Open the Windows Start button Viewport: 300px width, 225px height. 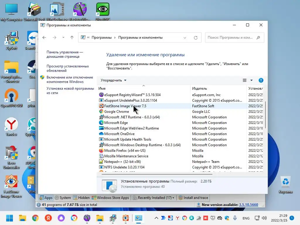9,218
